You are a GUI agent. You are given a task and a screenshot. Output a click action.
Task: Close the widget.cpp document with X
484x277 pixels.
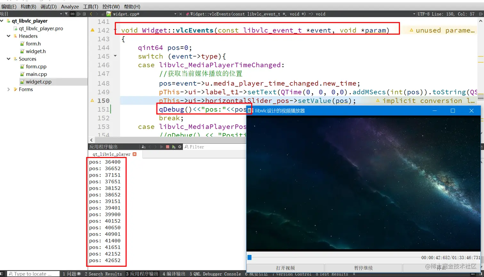(181, 14)
